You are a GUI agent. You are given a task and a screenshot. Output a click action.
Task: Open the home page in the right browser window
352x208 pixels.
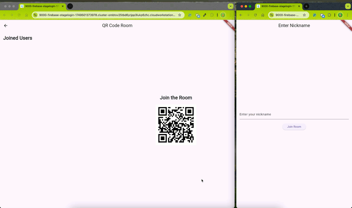[x=263, y=15]
